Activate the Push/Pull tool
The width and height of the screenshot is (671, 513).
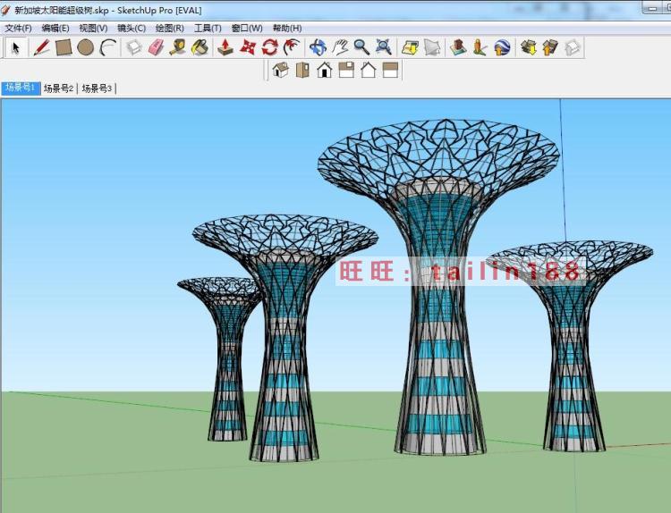click(x=225, y=47)
